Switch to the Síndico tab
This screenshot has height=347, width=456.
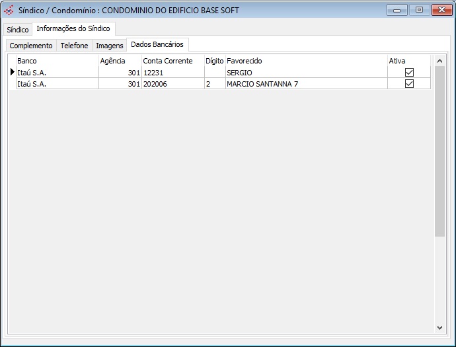[x=18, y=30]
